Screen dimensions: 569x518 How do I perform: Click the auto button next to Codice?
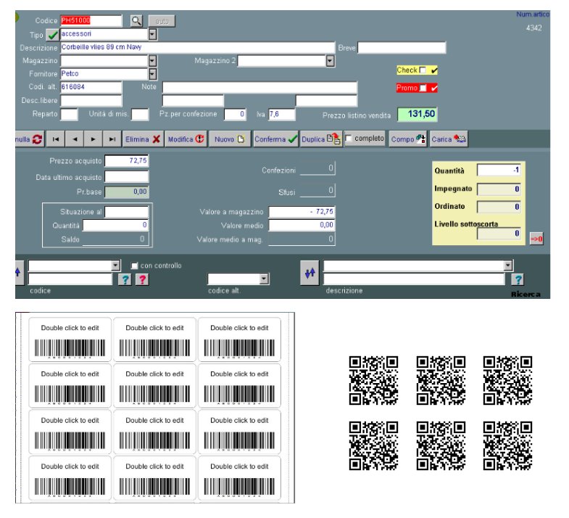point(162,21)
